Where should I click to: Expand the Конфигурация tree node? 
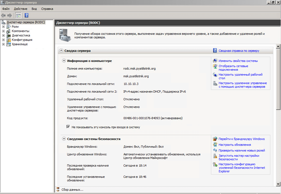click(3, 40)
